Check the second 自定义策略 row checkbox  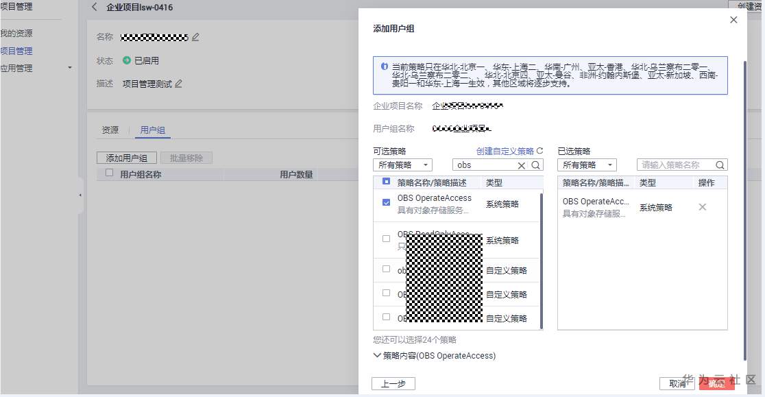[x=386, y=293]
